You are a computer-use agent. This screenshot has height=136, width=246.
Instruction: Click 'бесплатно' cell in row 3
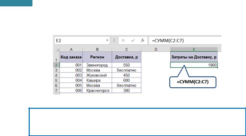pos(126,70)
